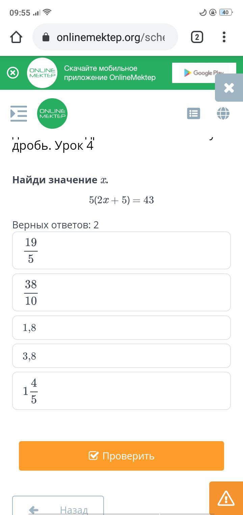This screenshot has width=243, height=515.
Task: Select answer option 38/10
Action: (122, 292)
